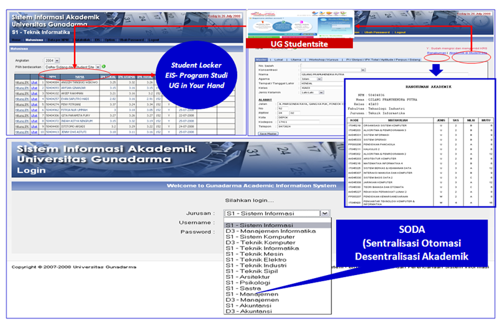The width and height of the screenshot is (500, 321).
Task: Select D3 - Teknik Komputer option
Action: click(278, 242)
